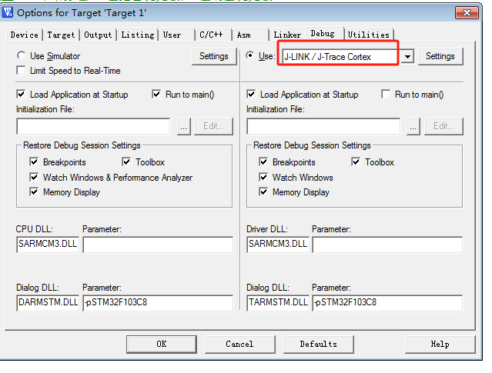Restore settings with Defaults button
This screenshot has height=373, width=492.
coord(319,345)
